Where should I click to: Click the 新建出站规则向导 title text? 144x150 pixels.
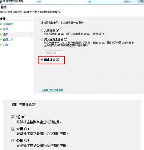[13, 2]
